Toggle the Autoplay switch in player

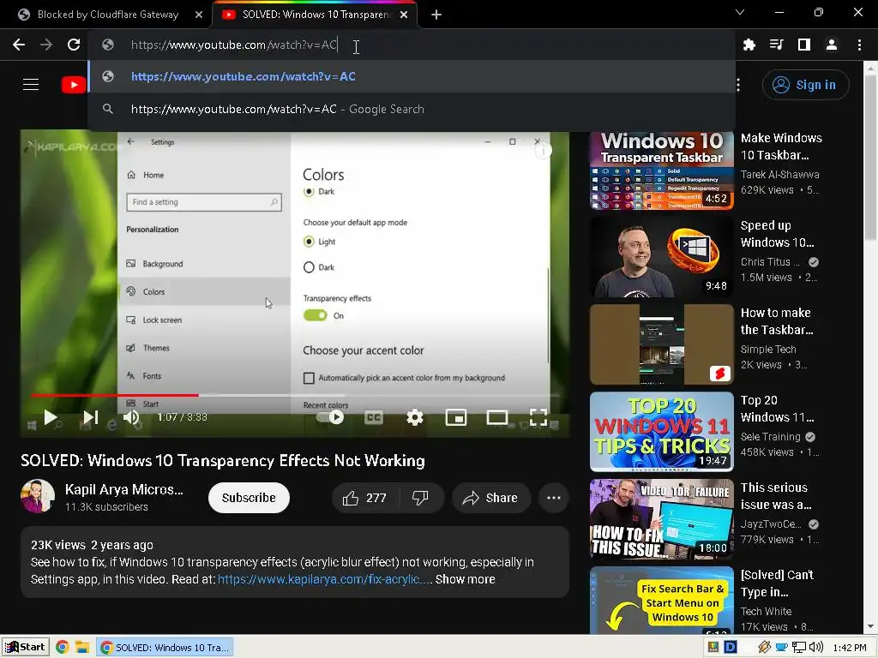330,417
